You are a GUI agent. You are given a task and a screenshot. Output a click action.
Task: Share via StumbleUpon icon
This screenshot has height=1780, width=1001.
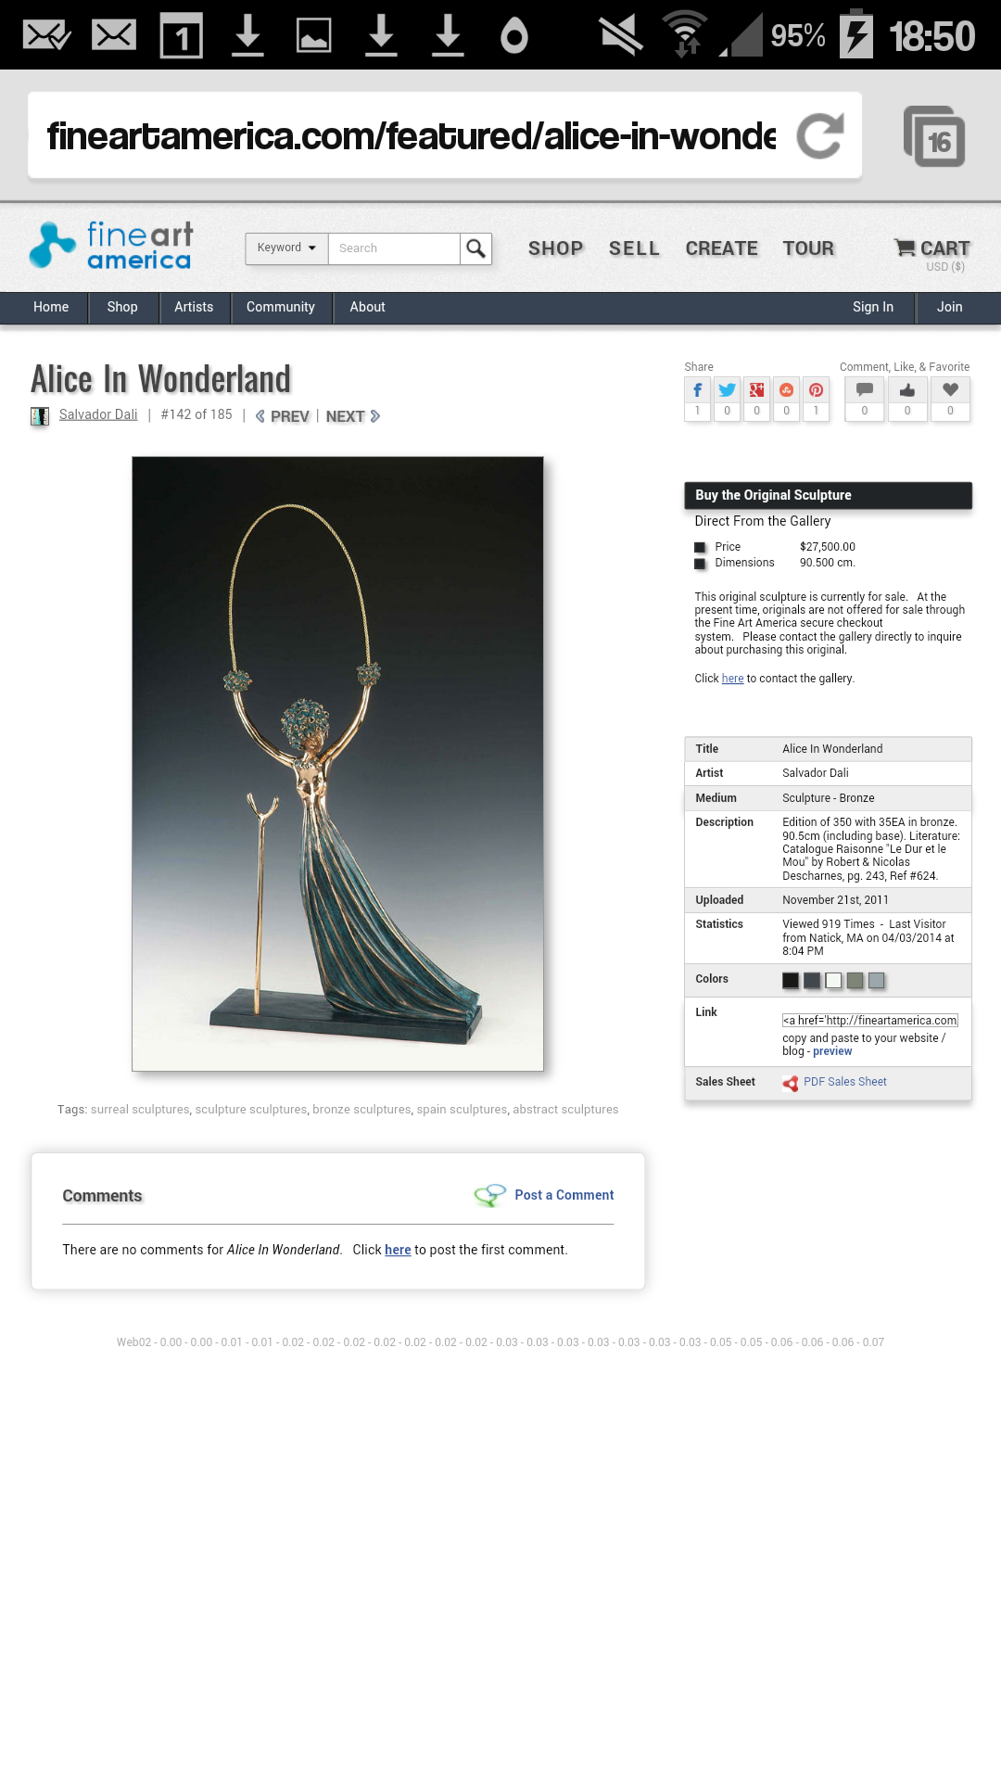786,390
